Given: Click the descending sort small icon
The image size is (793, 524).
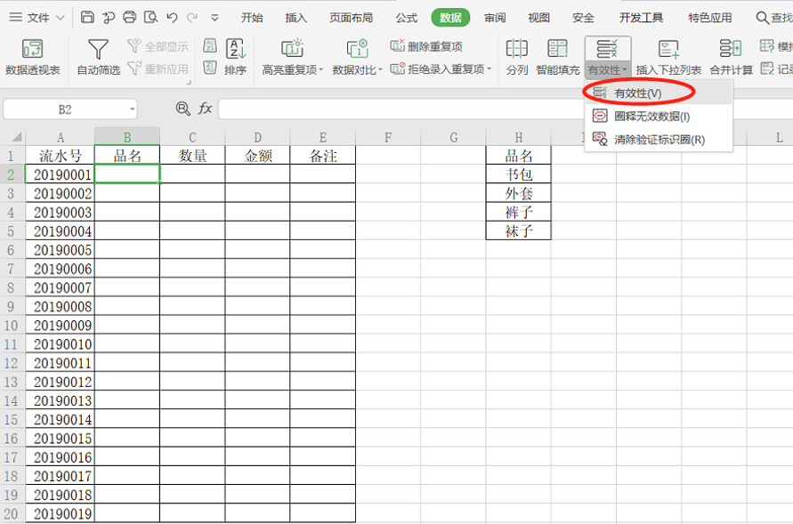Looking at the screenshot, I should pyautogui.click(x=210, y=68).
